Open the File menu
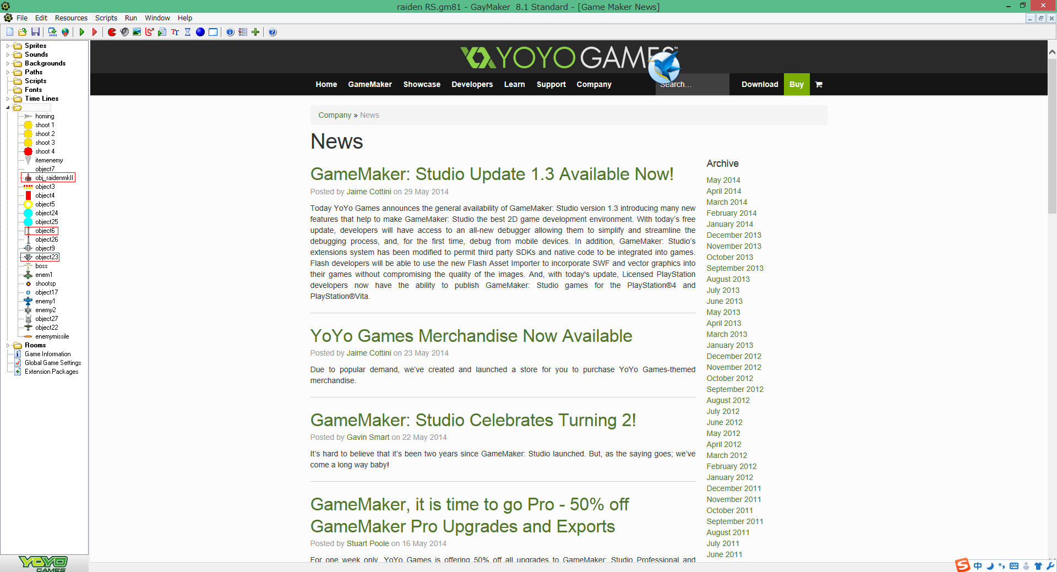This screenshot has height=572, width=1057. point(22,18)
